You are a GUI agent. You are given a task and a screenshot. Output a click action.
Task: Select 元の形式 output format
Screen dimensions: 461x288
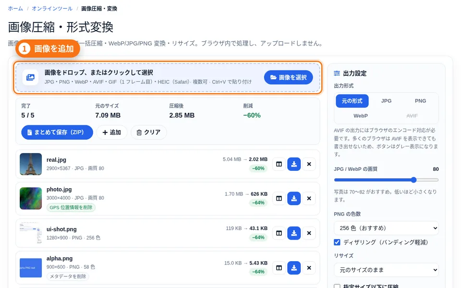click(x=352, y=101)
